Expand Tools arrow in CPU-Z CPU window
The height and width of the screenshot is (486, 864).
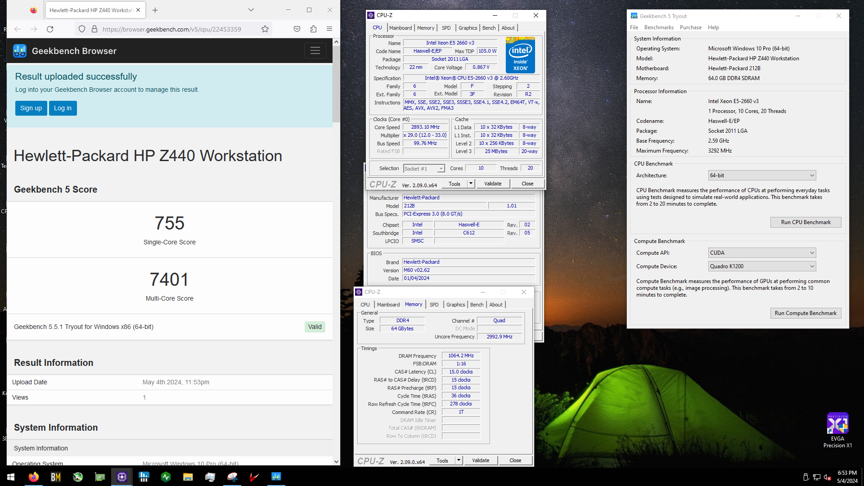point(471,184)
